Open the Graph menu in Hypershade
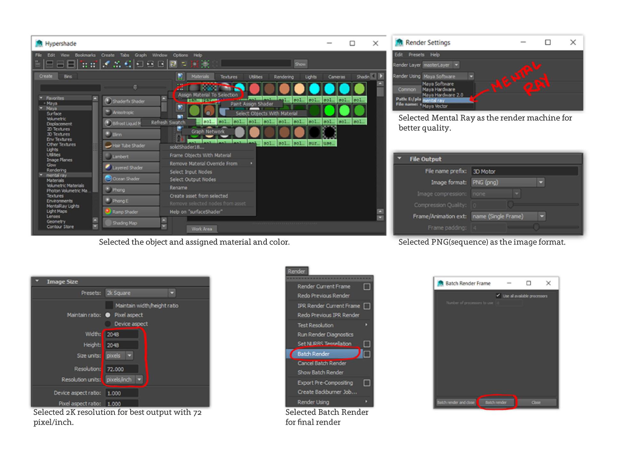 pyautogui.click(x=140, y=55)
